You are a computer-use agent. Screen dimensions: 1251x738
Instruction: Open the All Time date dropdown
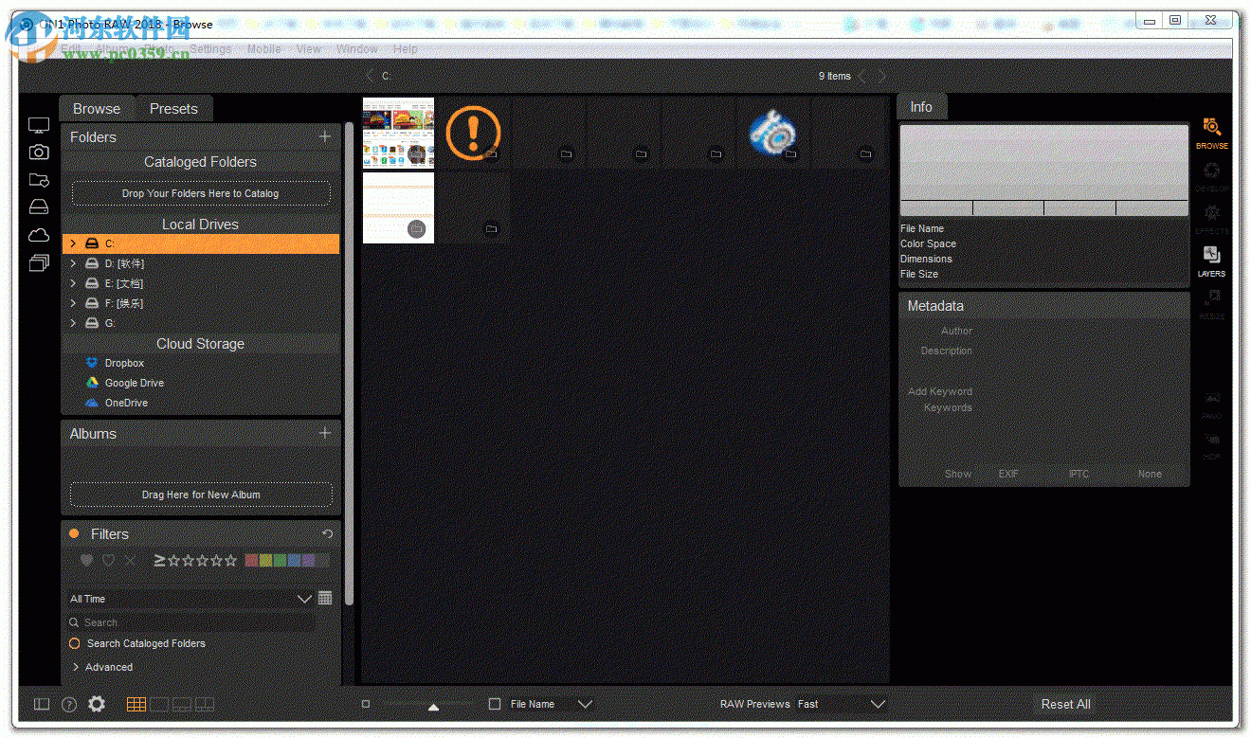pyautogui.click(x=190, y=599)
